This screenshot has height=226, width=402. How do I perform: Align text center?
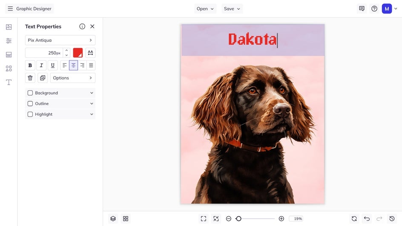coord(73,66)
